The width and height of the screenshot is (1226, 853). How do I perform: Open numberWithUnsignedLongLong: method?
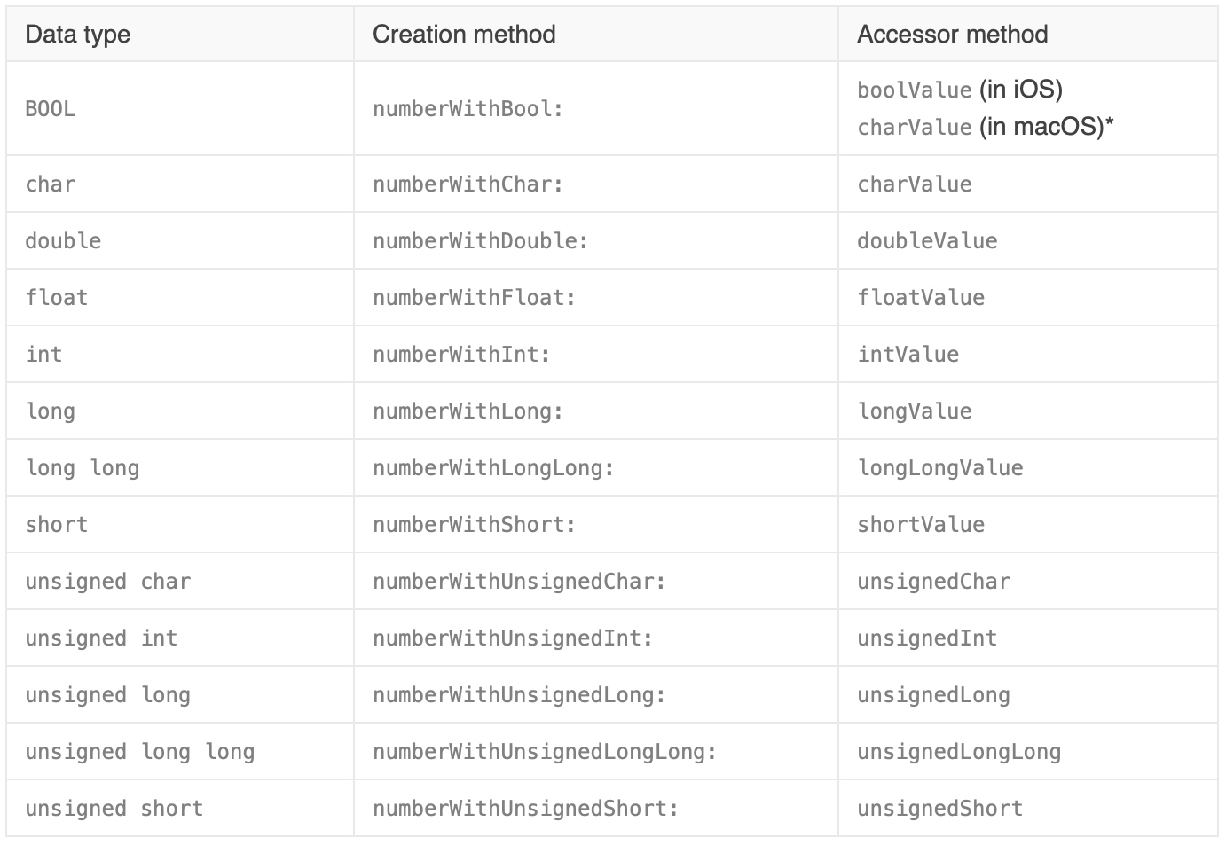click(545, 752)
